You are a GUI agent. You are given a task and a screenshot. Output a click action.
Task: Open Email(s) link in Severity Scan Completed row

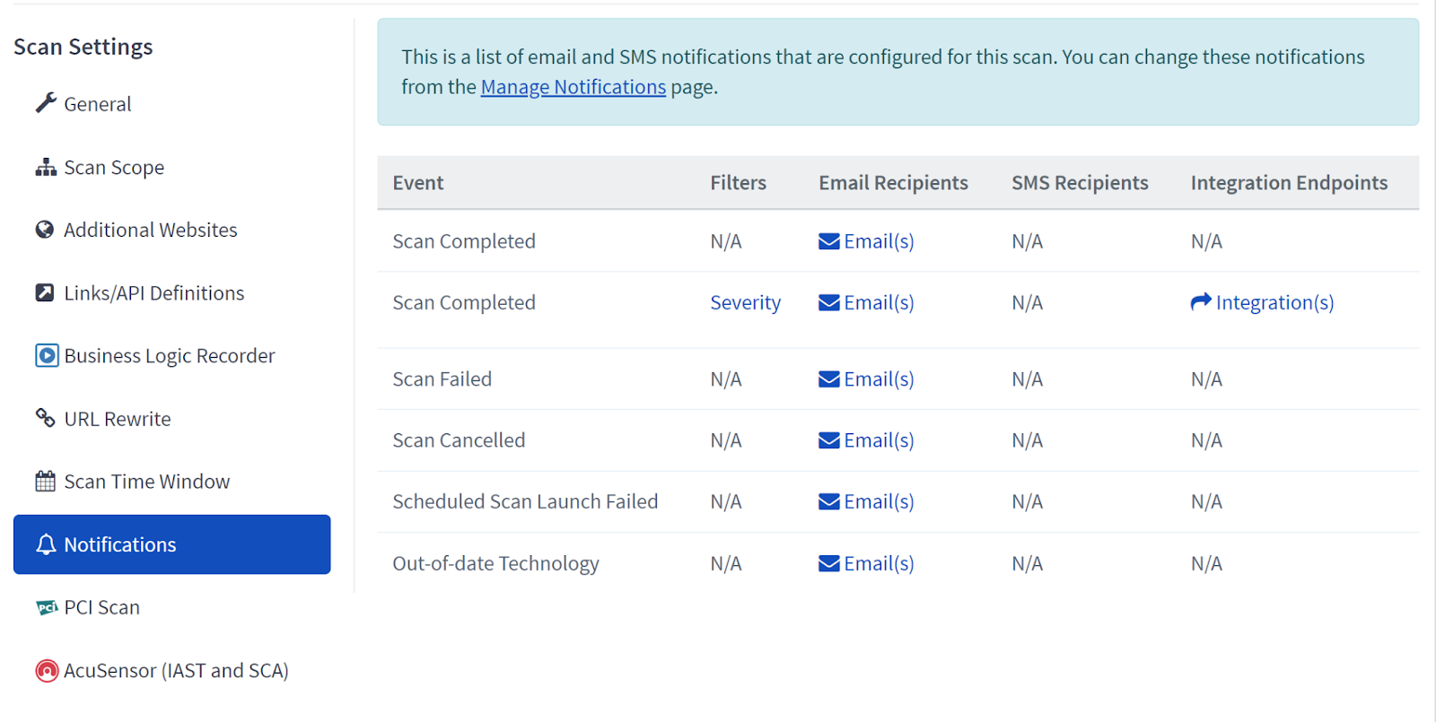pyautogui.click(x=879, y=303)
